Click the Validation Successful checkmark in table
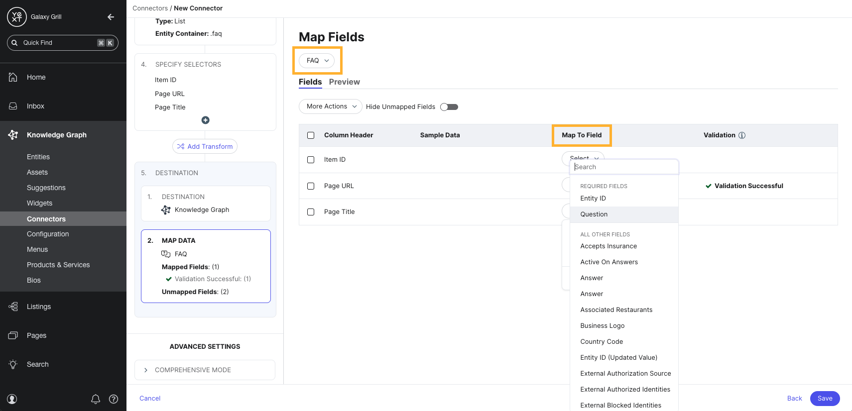 pyautogui.click(x=708, y=186)
